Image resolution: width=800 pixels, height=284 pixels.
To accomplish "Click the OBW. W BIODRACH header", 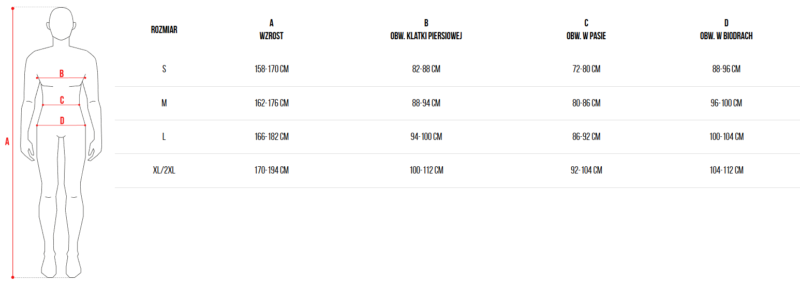I will 726,36.
